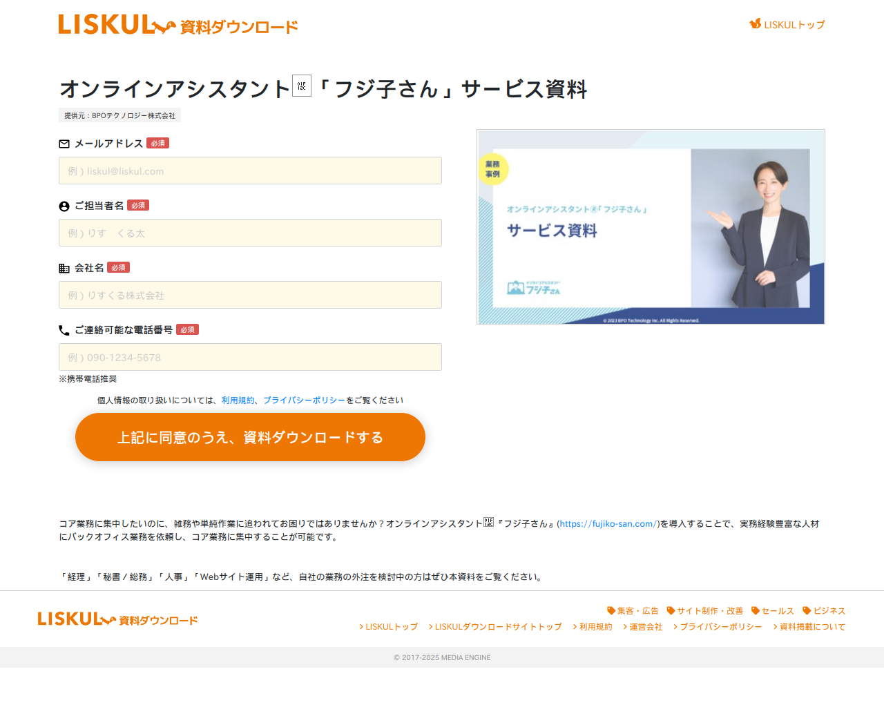884x707 pixels.
Task: Open the https://fujiko-san.com/ link
Action: coord(608,524)
